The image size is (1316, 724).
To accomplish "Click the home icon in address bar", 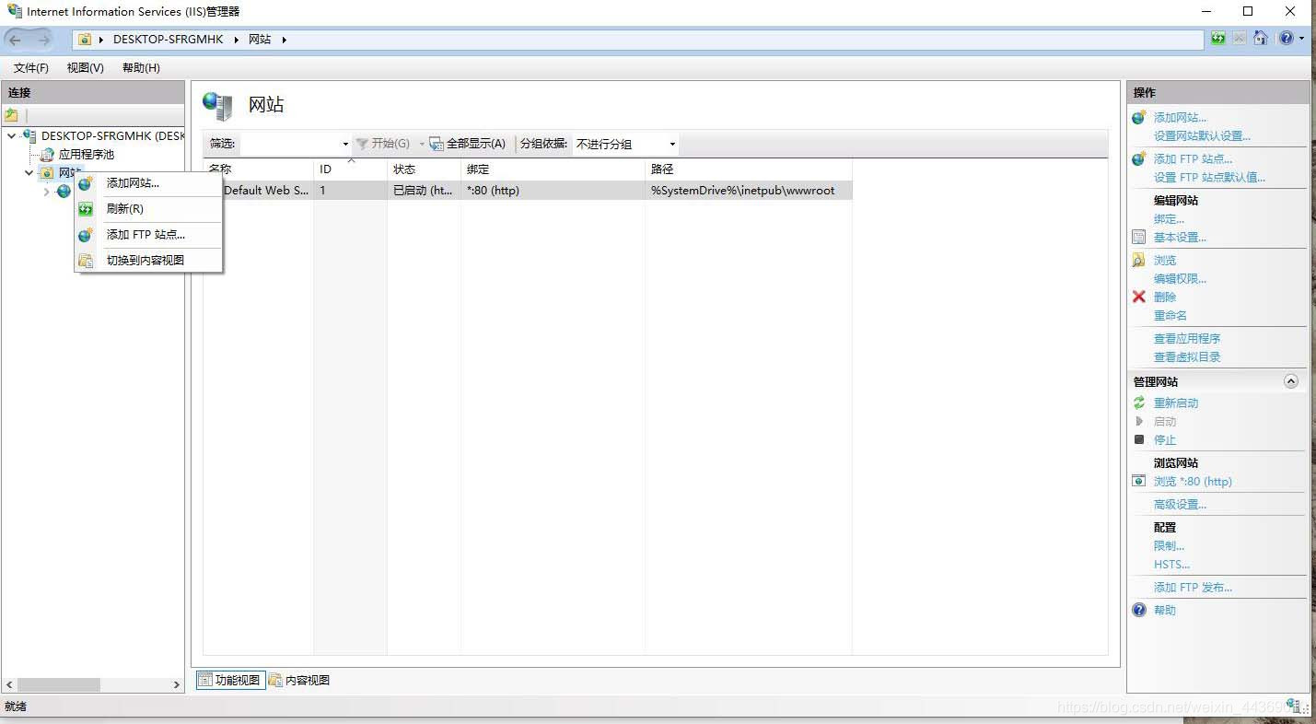I will tap(1261, 39).
